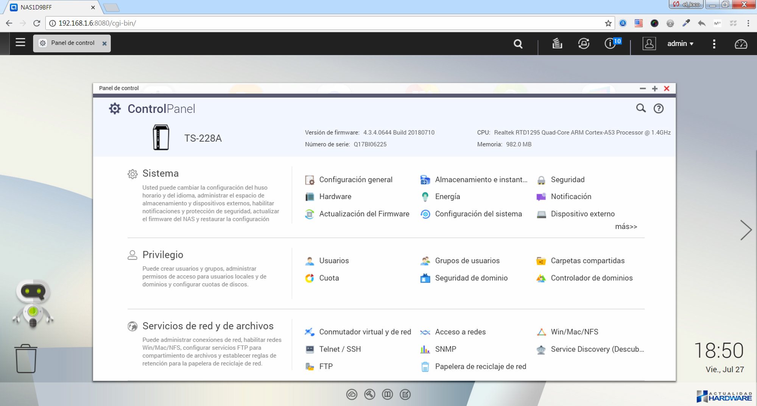Click the Control Panel help question icon
Image resolution: width=757 pixels, height=406 pixels.
[658, 109]
